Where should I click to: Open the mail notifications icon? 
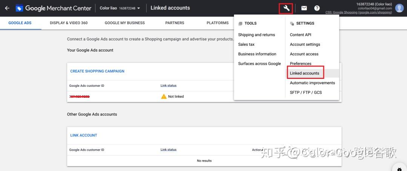(x=304, y=8)
